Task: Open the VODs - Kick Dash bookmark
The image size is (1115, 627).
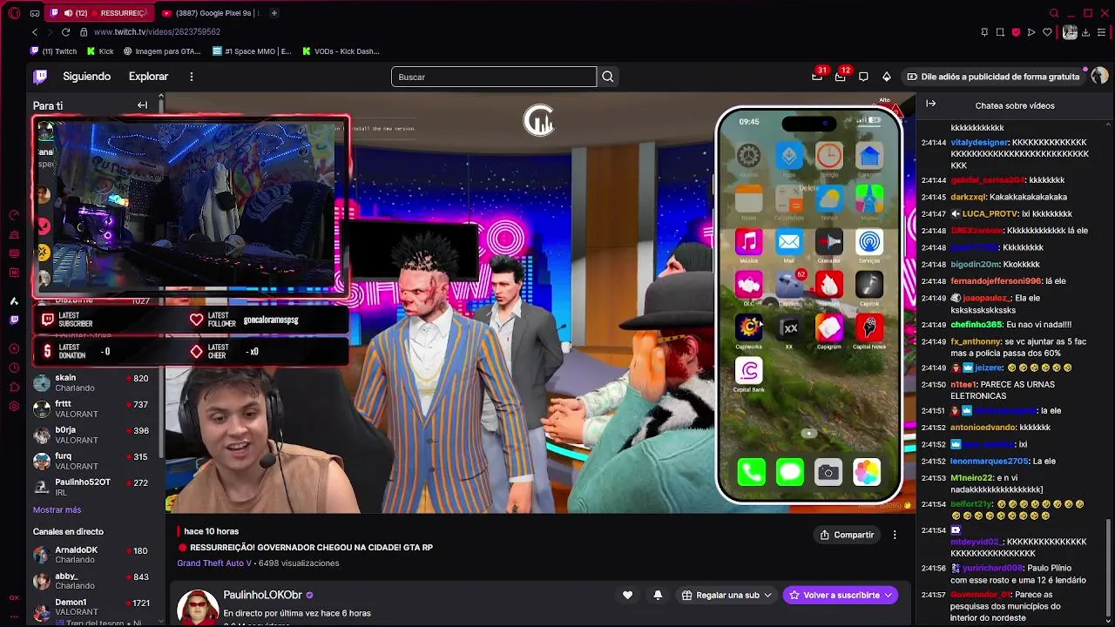Action: coord(341,51)
